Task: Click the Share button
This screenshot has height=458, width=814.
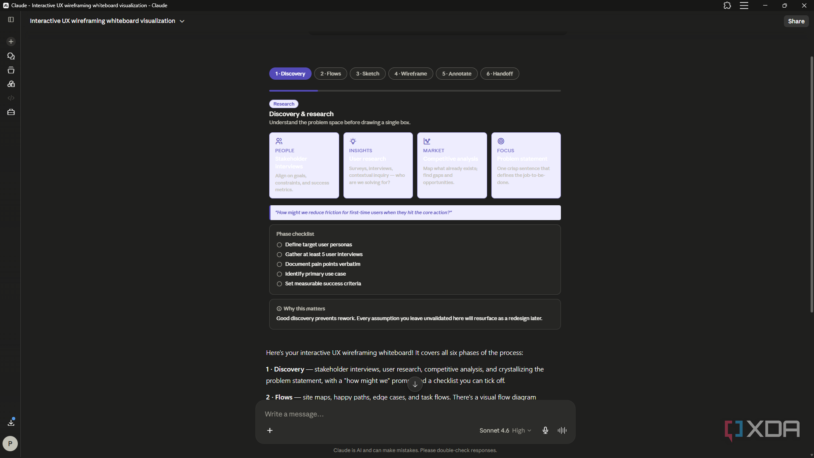Action: (x=796, y=21)
